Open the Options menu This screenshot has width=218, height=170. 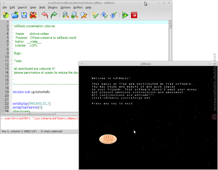[x=65, y=7]
